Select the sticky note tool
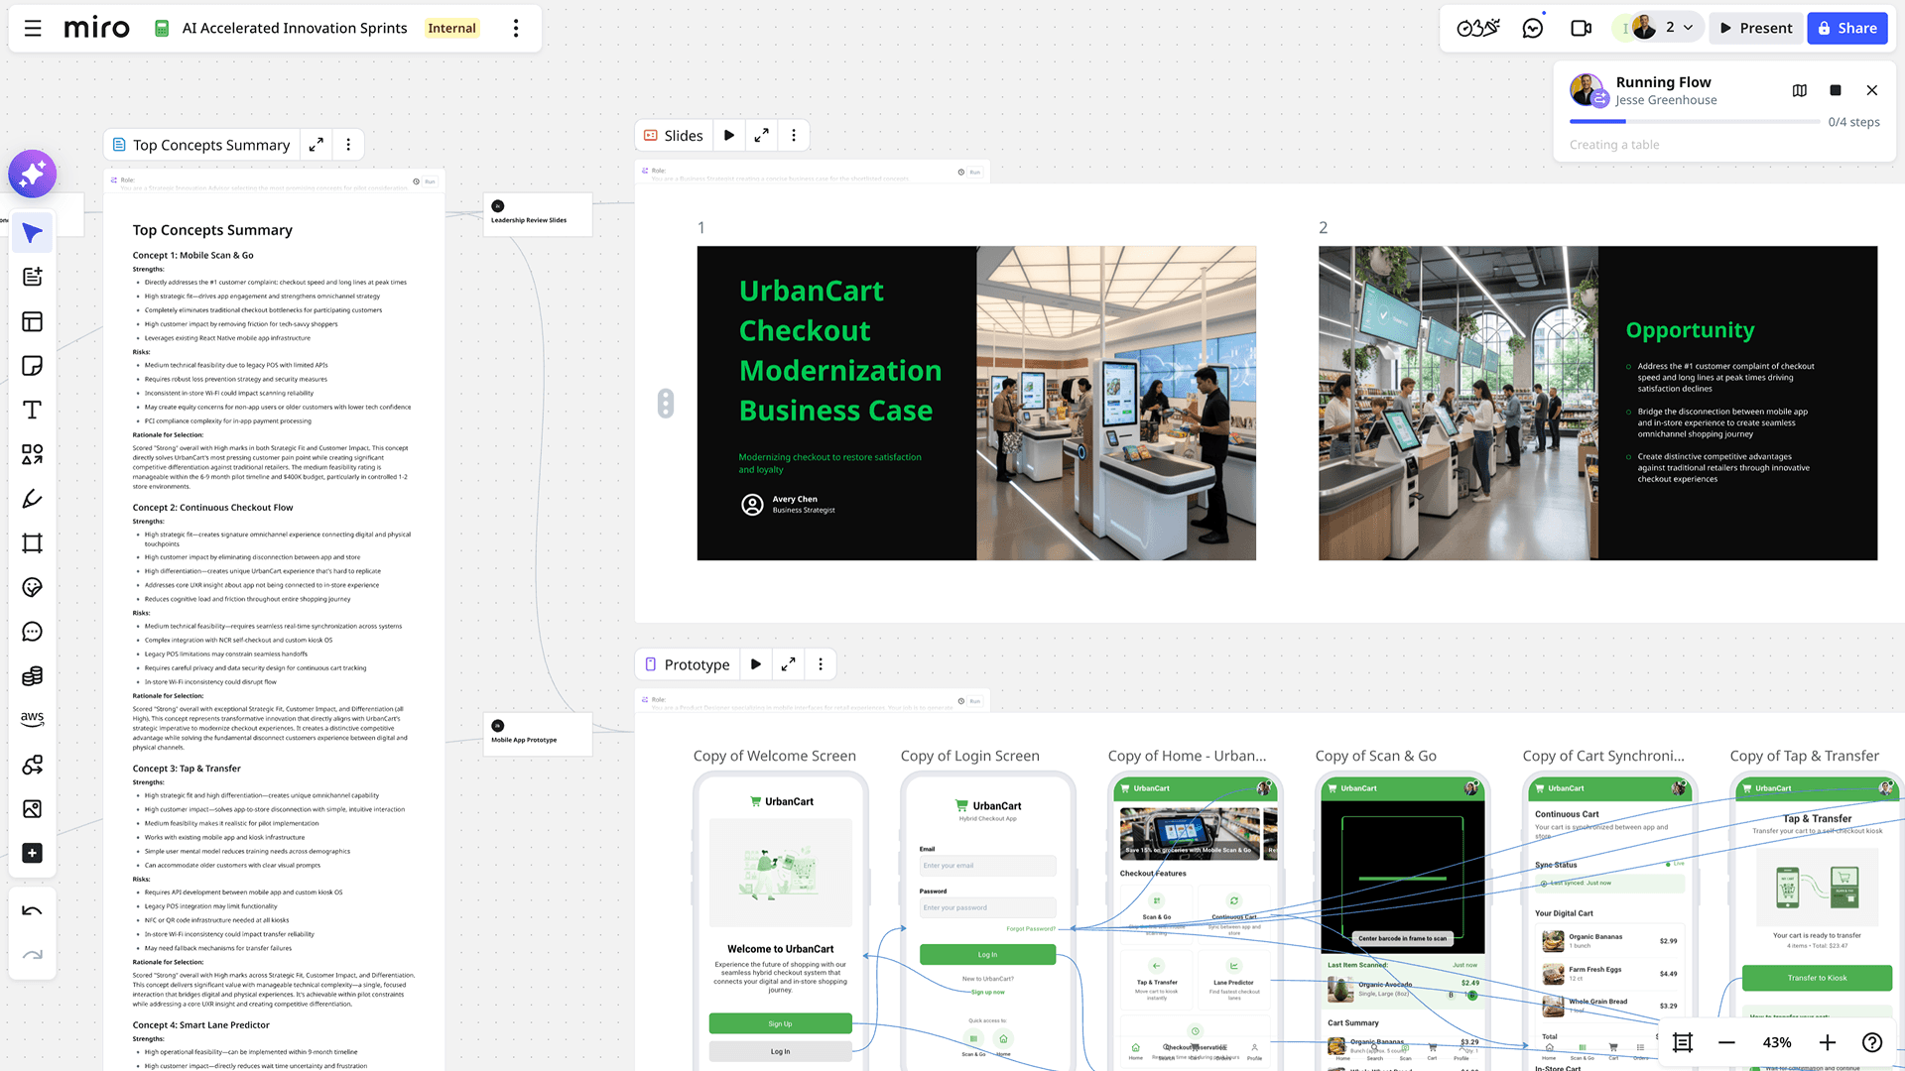1905x1071 pixels. click(x=32, y=366)
